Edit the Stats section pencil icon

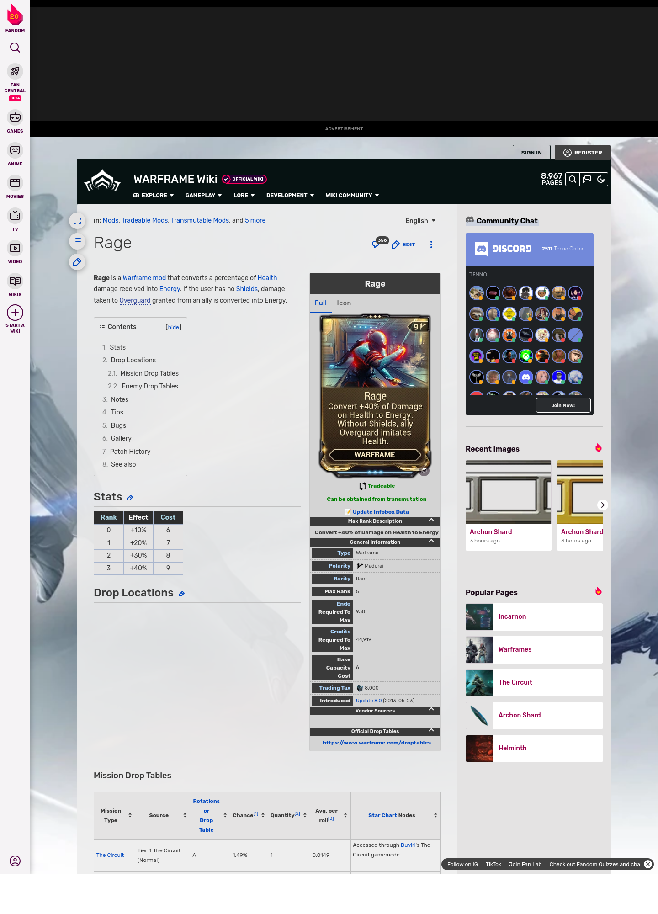[130, 498]
